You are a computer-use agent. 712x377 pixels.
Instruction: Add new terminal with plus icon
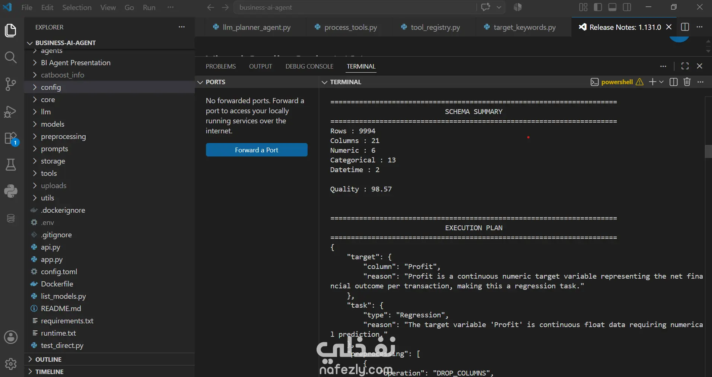pyautogui.click(x=652, y=82)
